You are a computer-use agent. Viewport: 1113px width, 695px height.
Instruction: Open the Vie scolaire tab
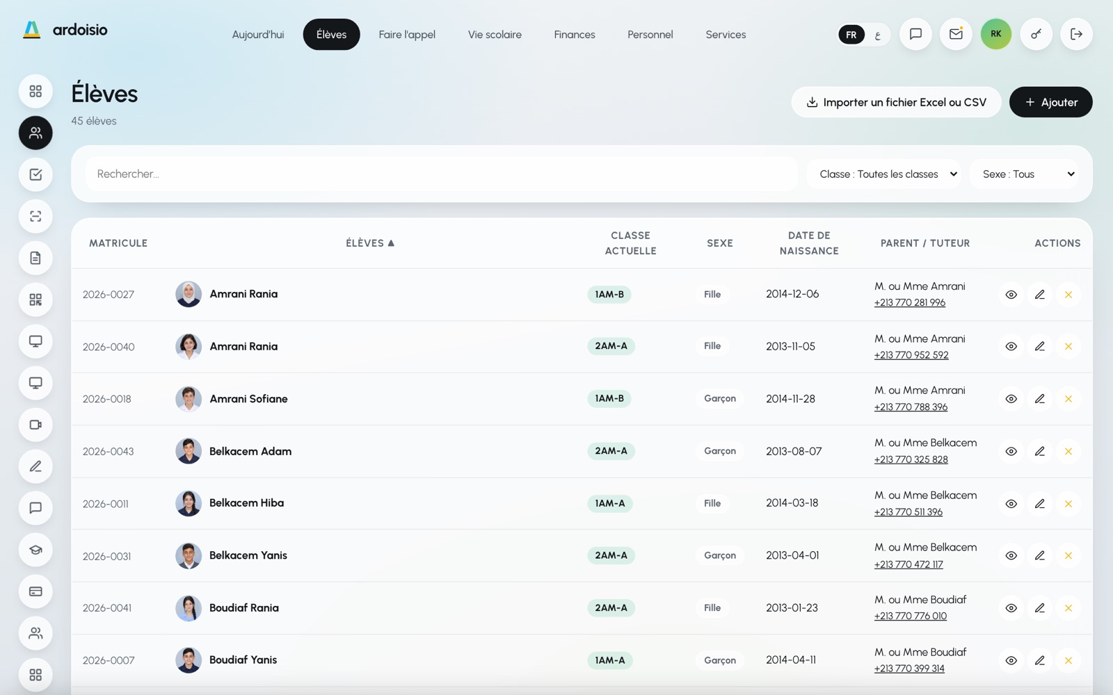pos(495,35)
